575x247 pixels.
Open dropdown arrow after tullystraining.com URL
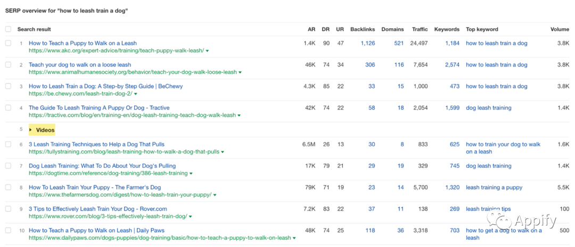(x=223, y=152)
